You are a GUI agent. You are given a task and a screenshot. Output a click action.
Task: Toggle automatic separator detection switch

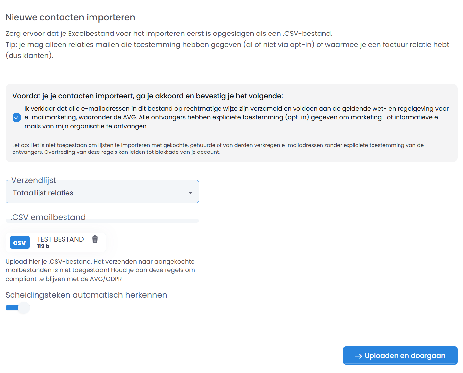[x=18, y=308]
